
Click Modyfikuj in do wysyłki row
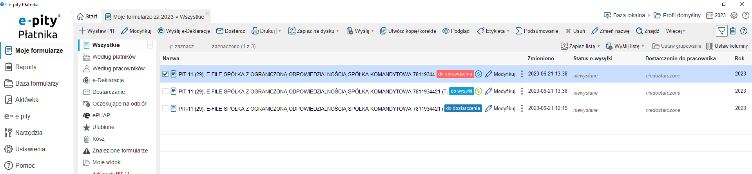(x=500, y=91)
